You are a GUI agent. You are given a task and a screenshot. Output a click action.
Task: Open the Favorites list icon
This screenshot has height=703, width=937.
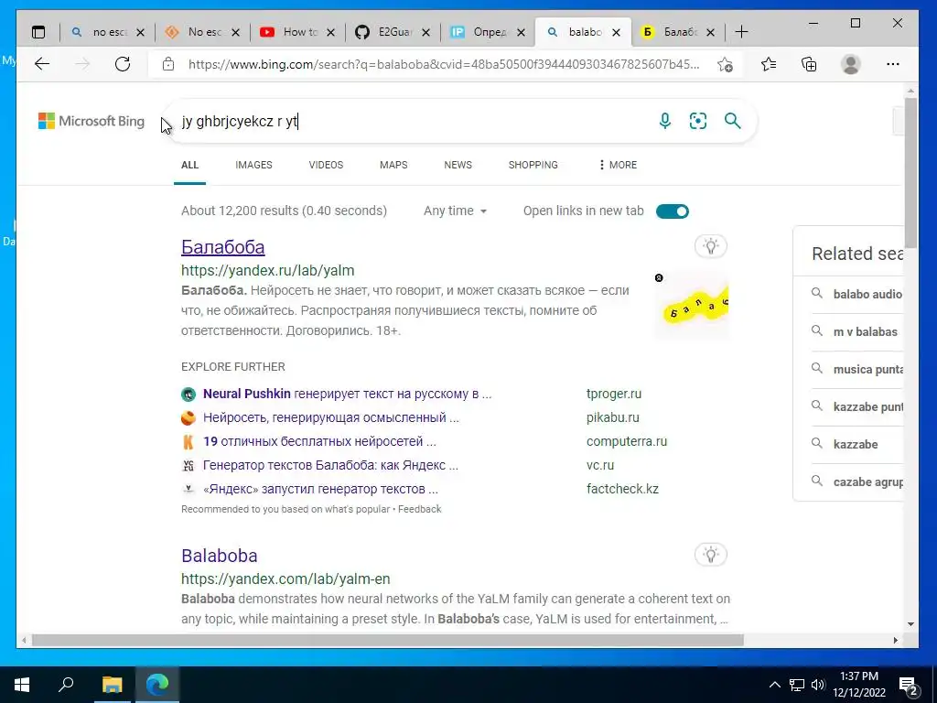pos(769,64)
